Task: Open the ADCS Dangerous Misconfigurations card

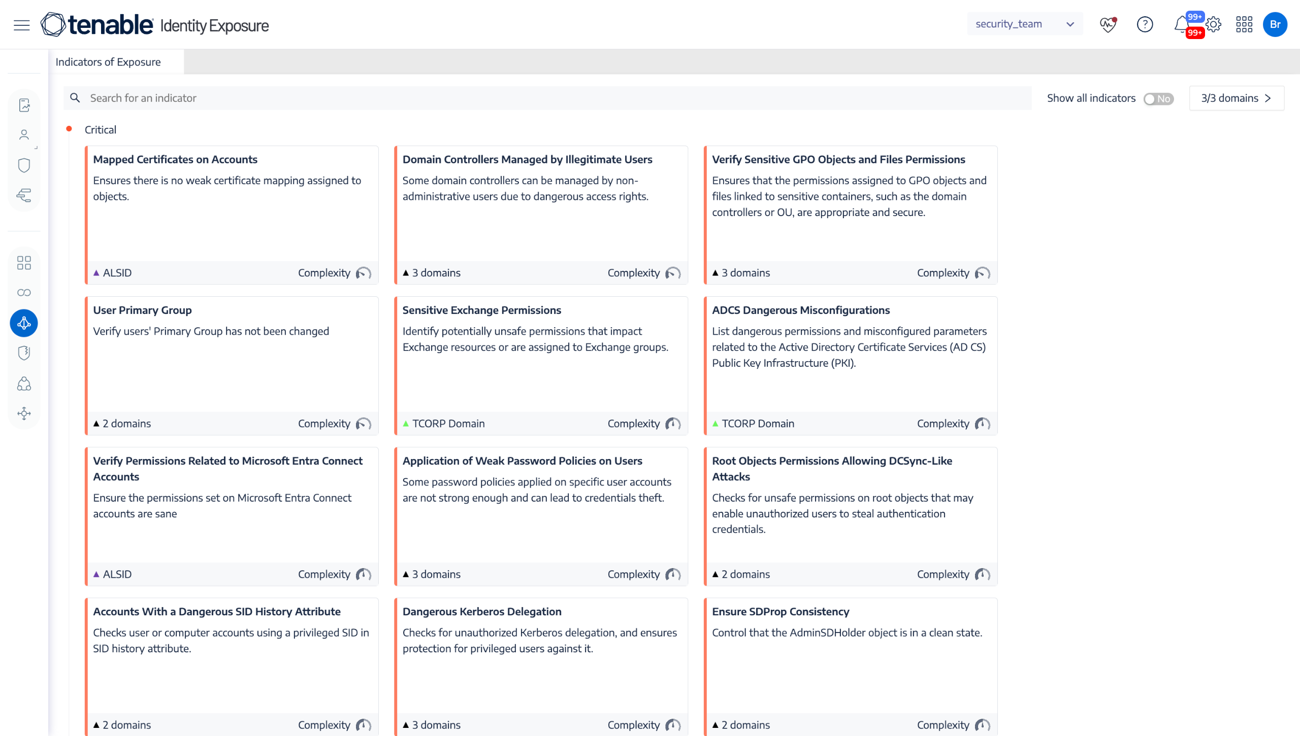Action: click(800, 310)
